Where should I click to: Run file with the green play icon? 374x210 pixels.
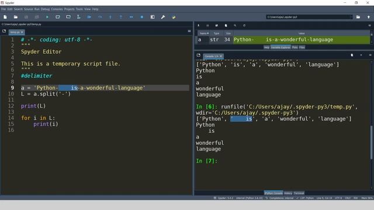click(47, 17)
